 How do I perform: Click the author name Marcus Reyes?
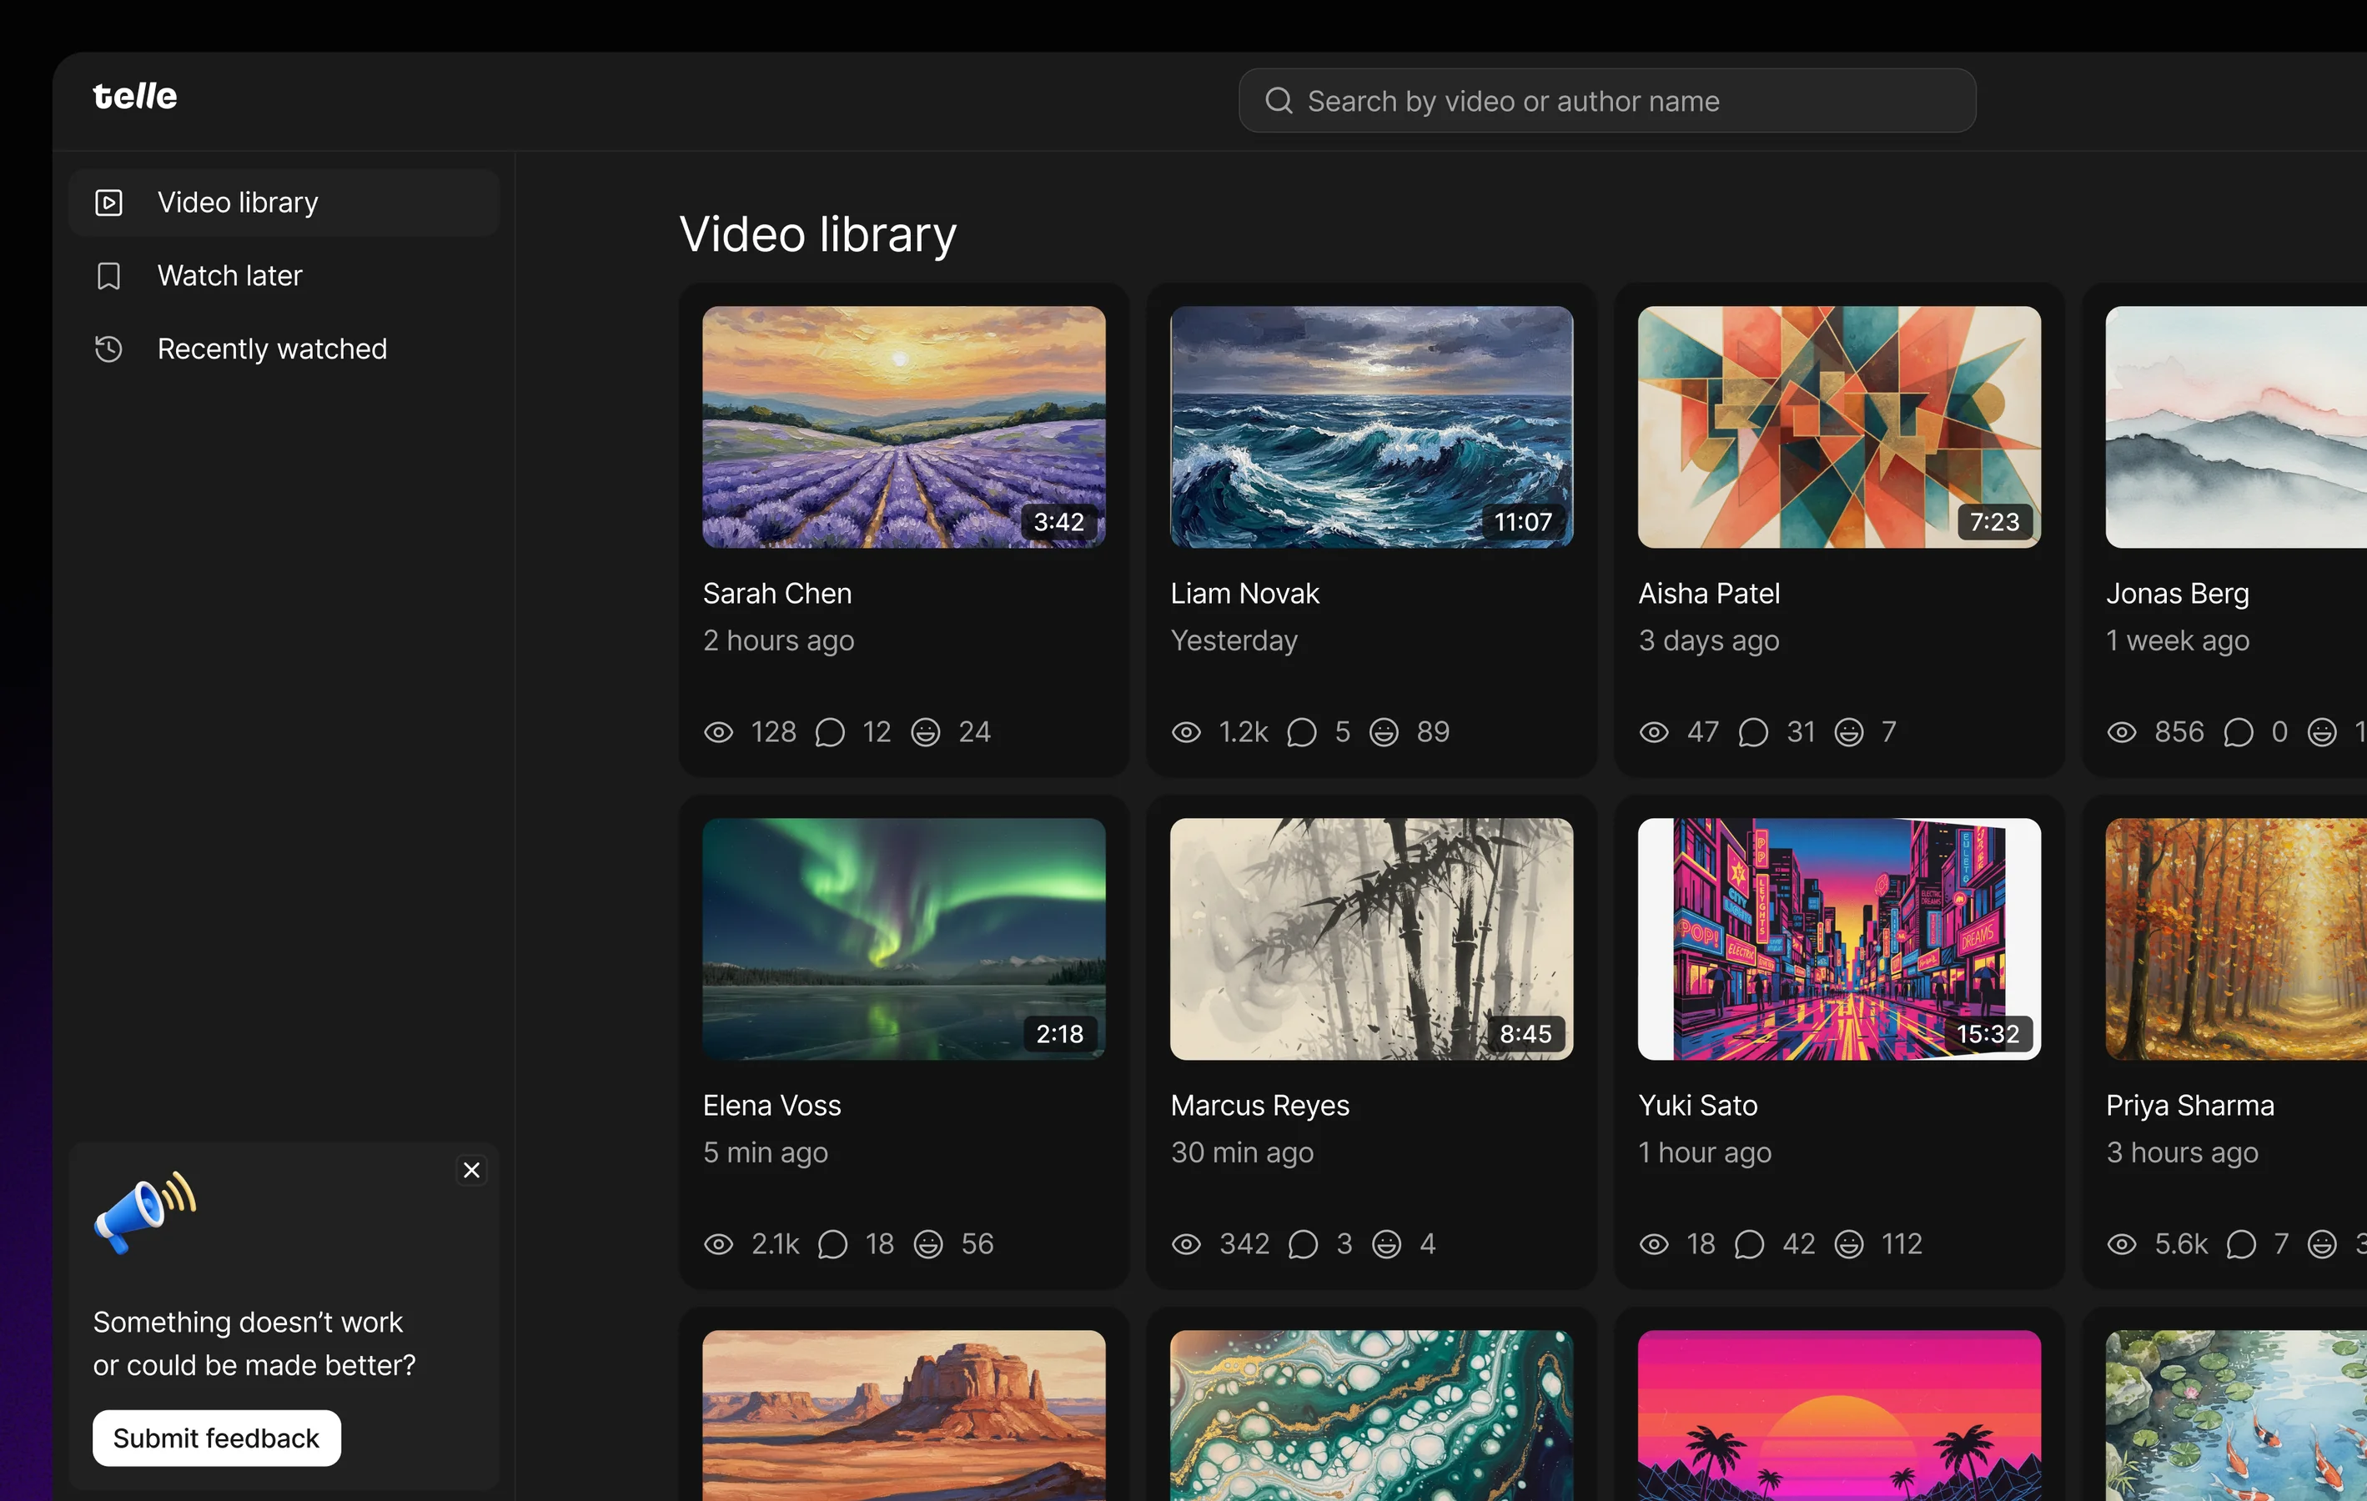(x=1260, y=1106)
